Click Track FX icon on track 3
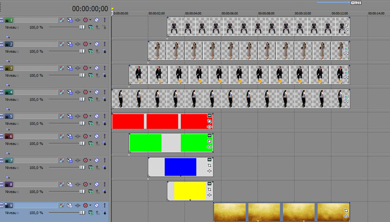 coord(78,68)
